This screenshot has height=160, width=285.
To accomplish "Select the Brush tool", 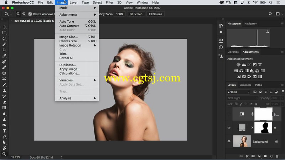I will point(4,85).
